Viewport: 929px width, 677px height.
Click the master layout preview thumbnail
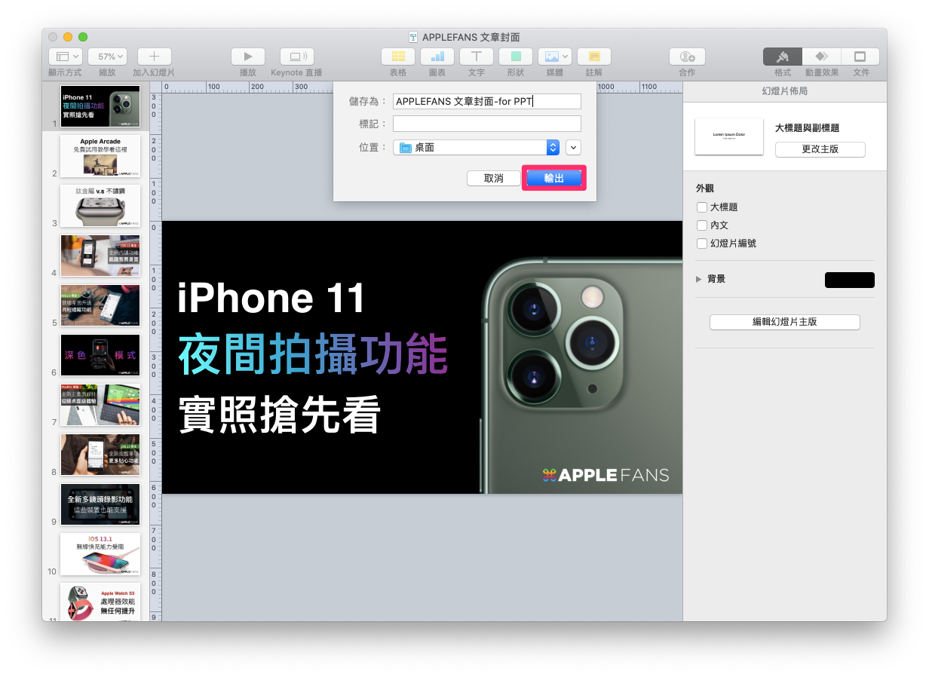coord(729,136)
